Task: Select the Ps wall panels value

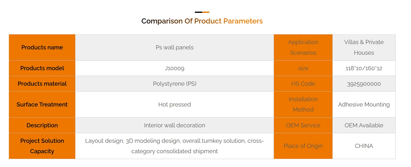Action: coord(174,47)
